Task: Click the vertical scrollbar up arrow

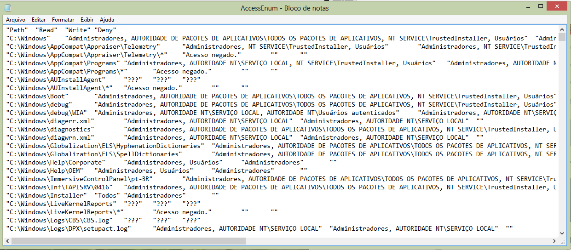Action: coord(562,29)
